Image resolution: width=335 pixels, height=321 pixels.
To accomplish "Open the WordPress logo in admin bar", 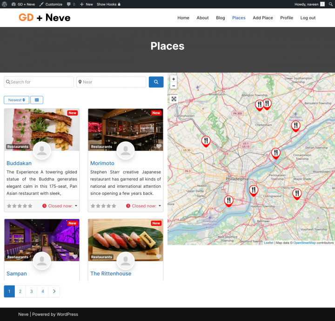I will [x=5, y=4].
